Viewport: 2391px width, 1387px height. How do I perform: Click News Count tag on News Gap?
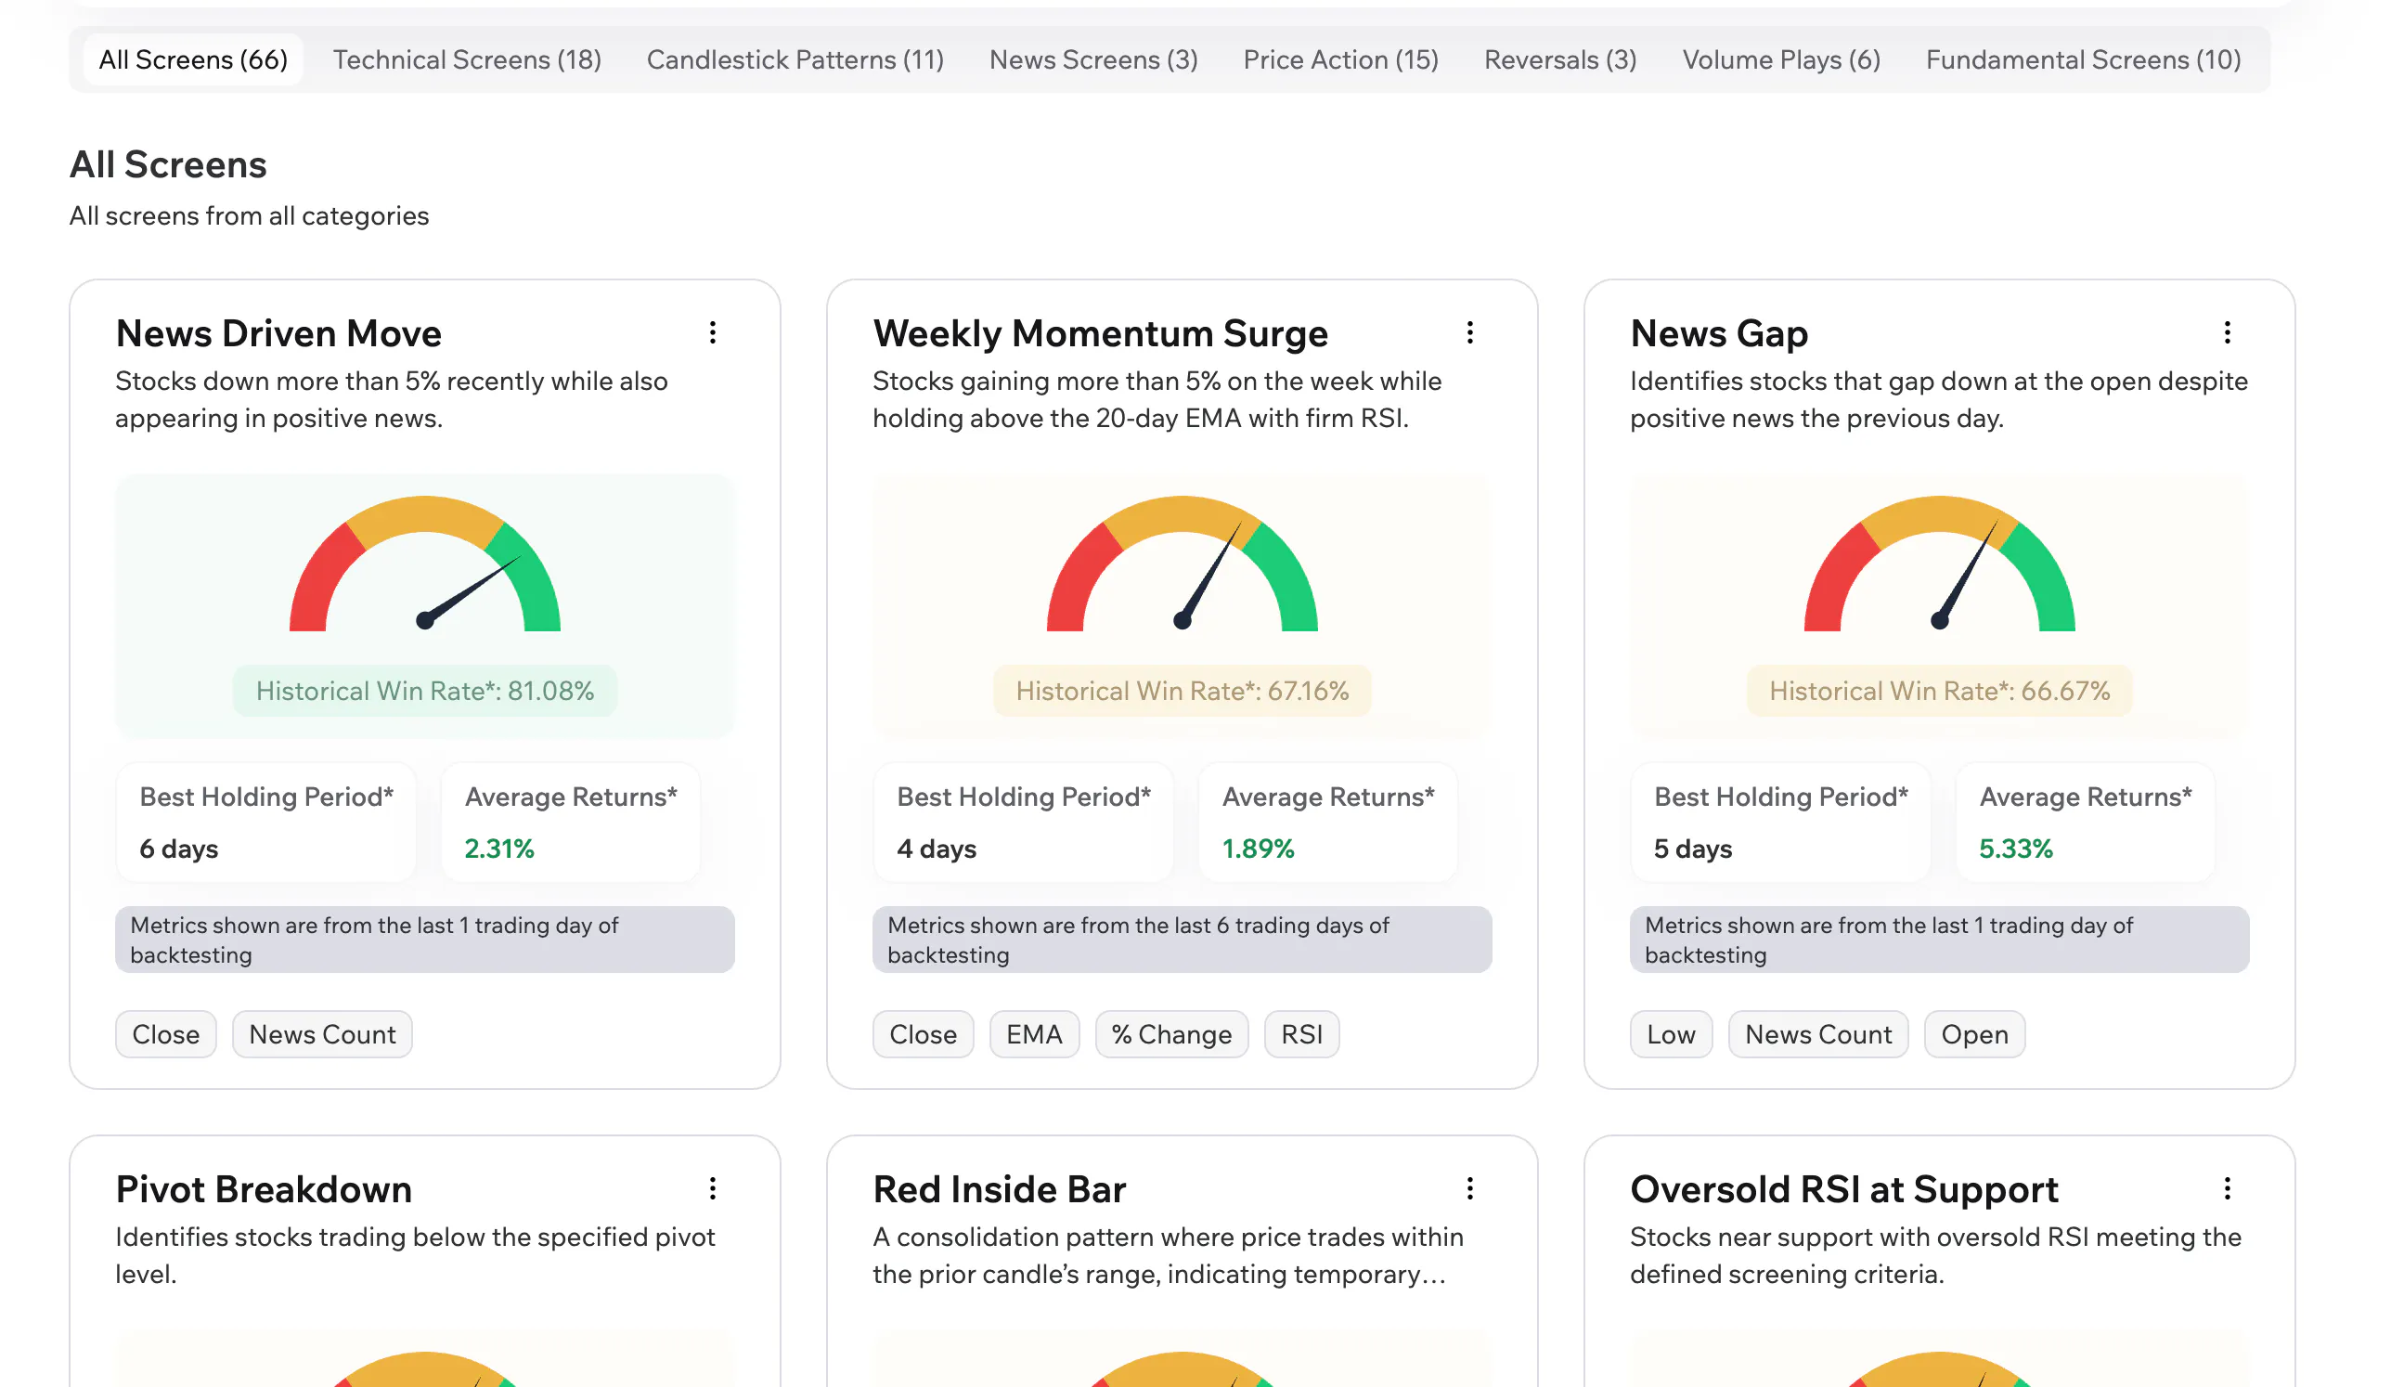1818,1033
